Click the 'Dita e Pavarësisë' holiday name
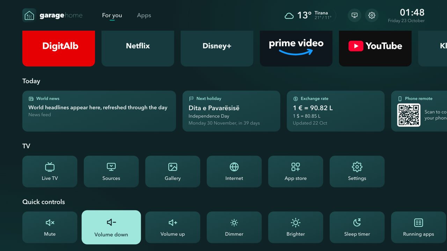This screenshot has height=251, width=447. 214,108
